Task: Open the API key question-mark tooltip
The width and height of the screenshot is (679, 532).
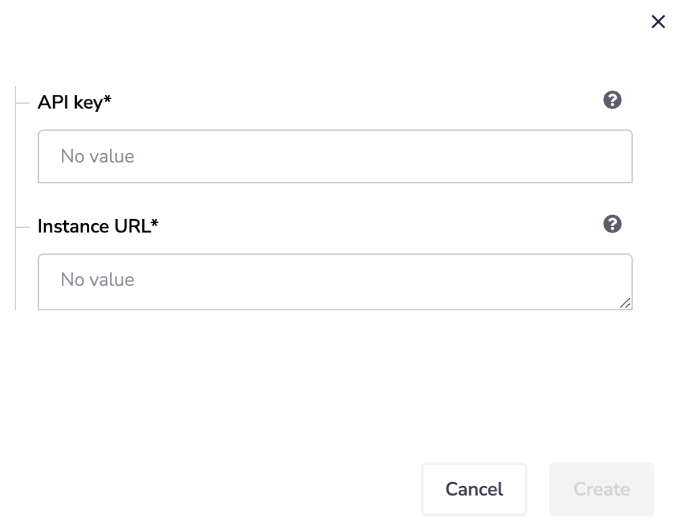Action: [x=612, y=101]
